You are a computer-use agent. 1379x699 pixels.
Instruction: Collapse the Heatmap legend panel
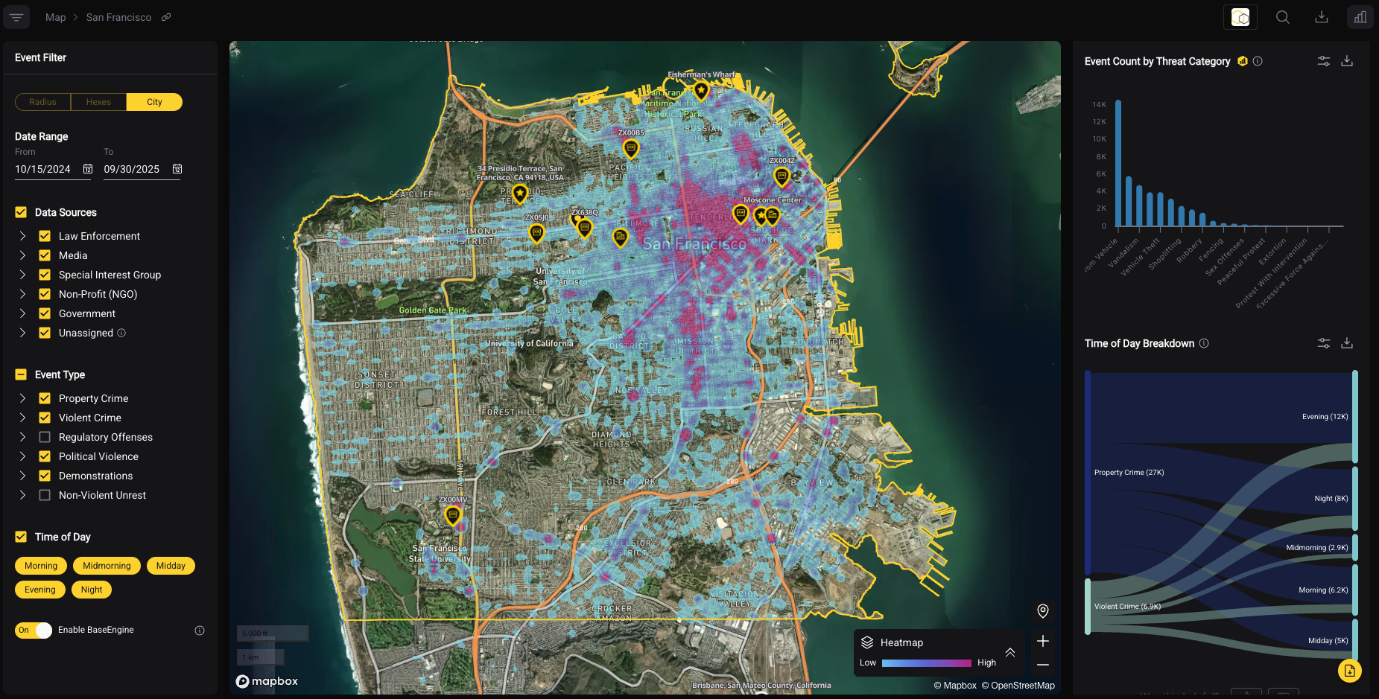coord(1010,652)
